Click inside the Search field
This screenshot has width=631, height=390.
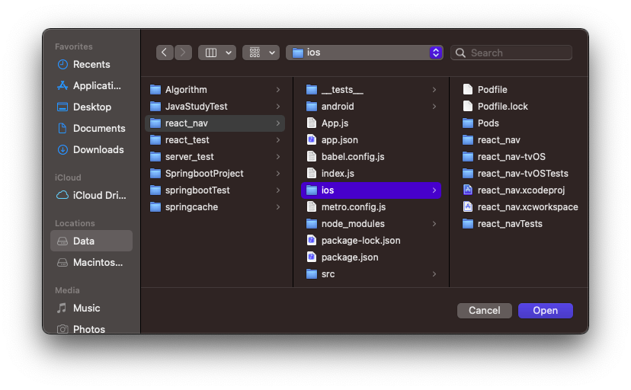click(x=511, y=53)
